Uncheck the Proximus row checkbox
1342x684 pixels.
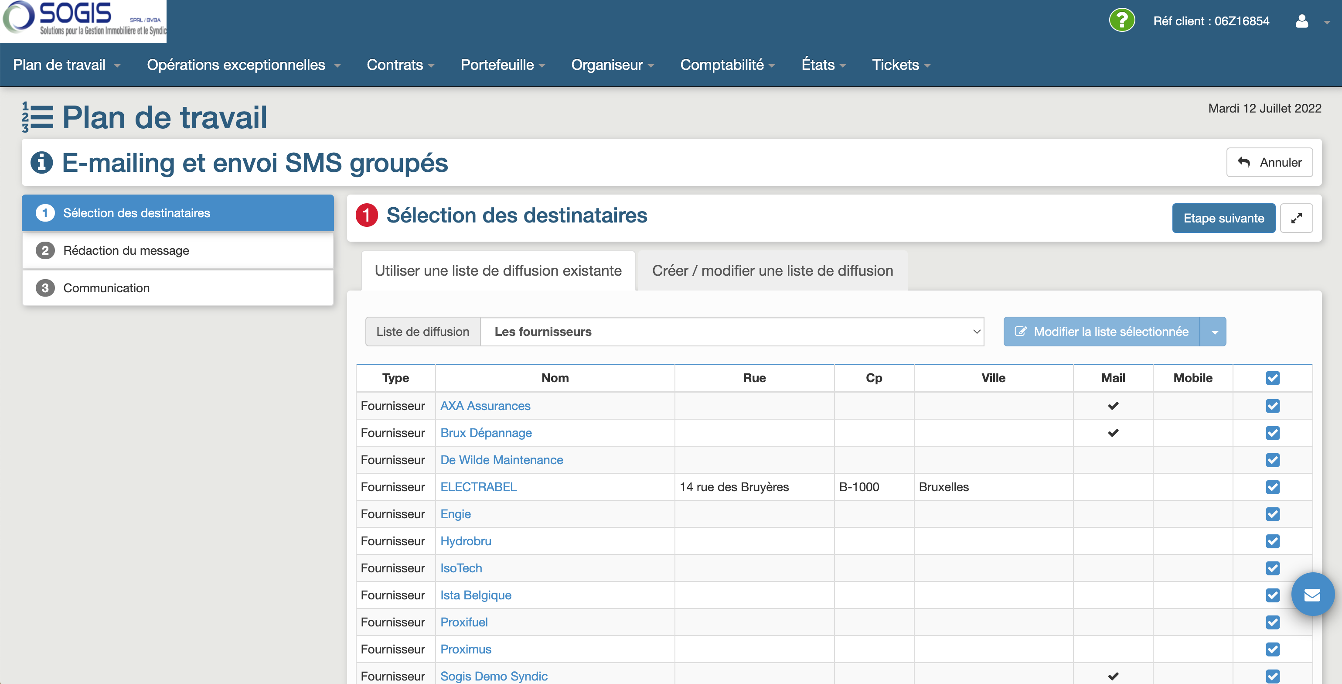(x=1272, y=649)
